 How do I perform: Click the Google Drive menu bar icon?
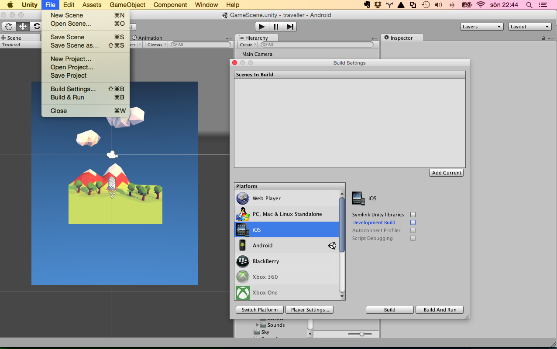[401, 5]
